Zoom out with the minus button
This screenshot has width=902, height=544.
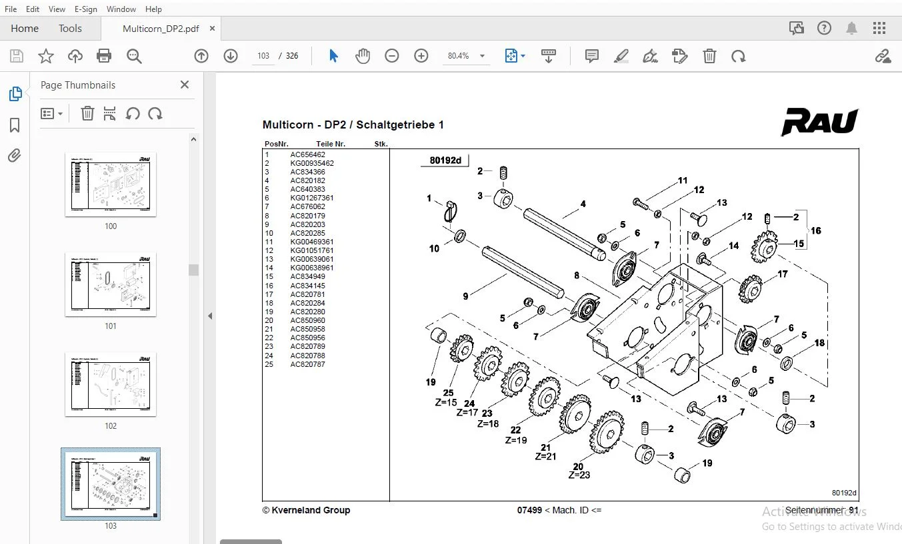(392, 56)
